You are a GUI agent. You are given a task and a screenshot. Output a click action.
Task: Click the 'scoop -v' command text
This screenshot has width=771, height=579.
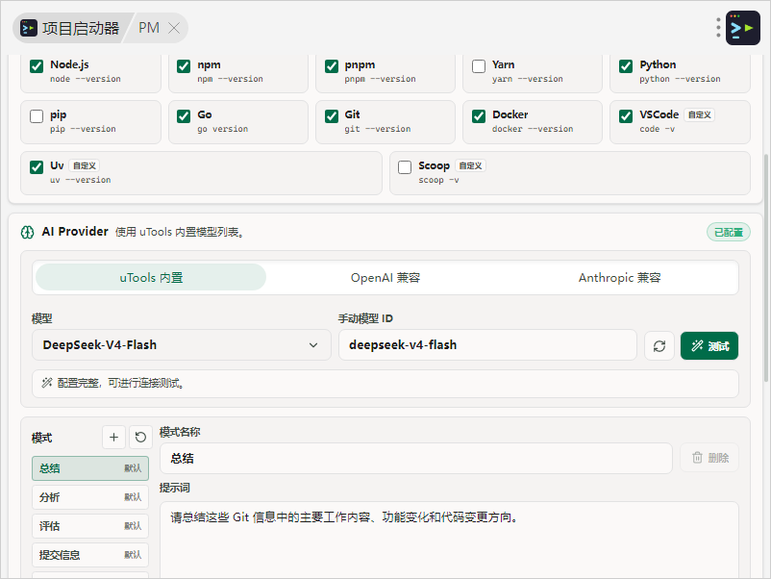click(x=438, y=180)
